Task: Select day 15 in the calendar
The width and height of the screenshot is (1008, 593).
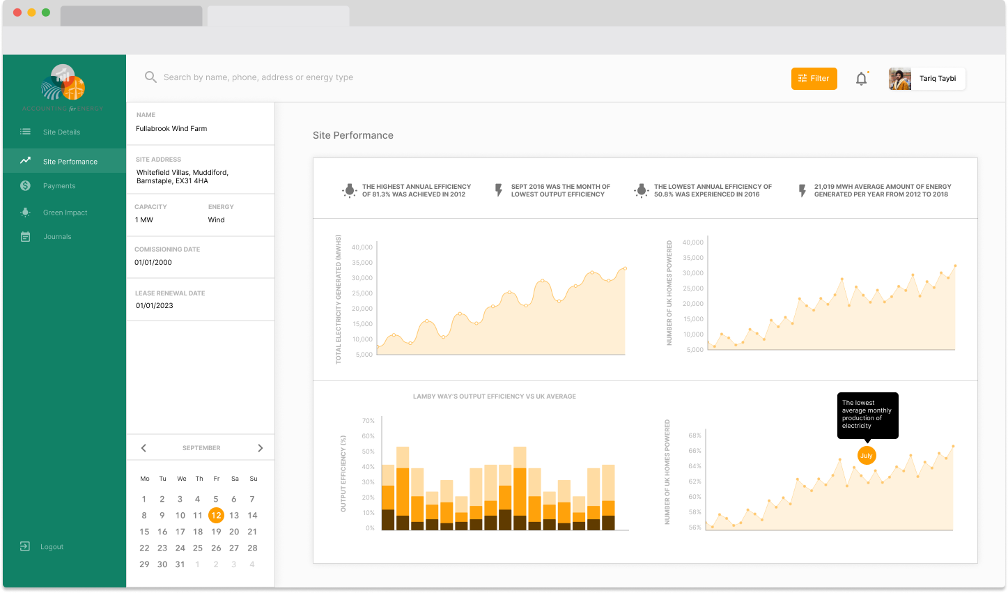Action: point(144,532)
